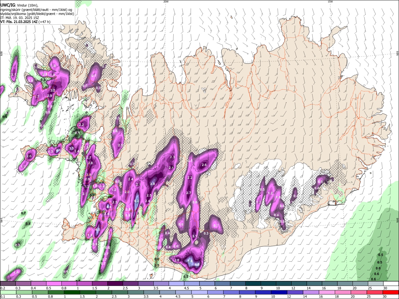Click the '5.6' precipitation value near south coast
Viewport: 399px width, 299px height.
coord(190,261)
